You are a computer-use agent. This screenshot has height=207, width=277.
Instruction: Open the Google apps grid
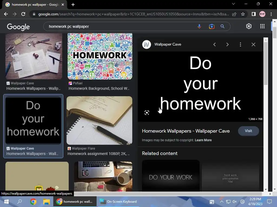point(262,26)
